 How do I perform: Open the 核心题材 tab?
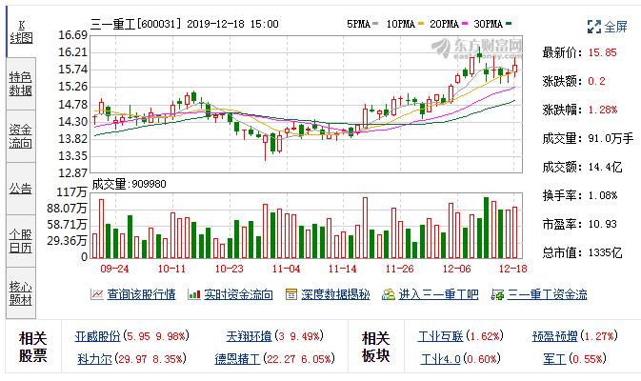pos(21,293)
